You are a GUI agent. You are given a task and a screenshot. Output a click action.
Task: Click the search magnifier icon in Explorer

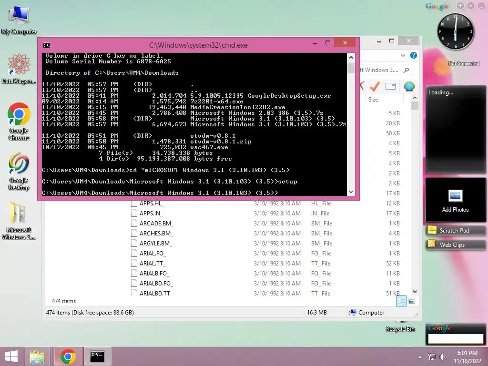[x=406, y=70]
